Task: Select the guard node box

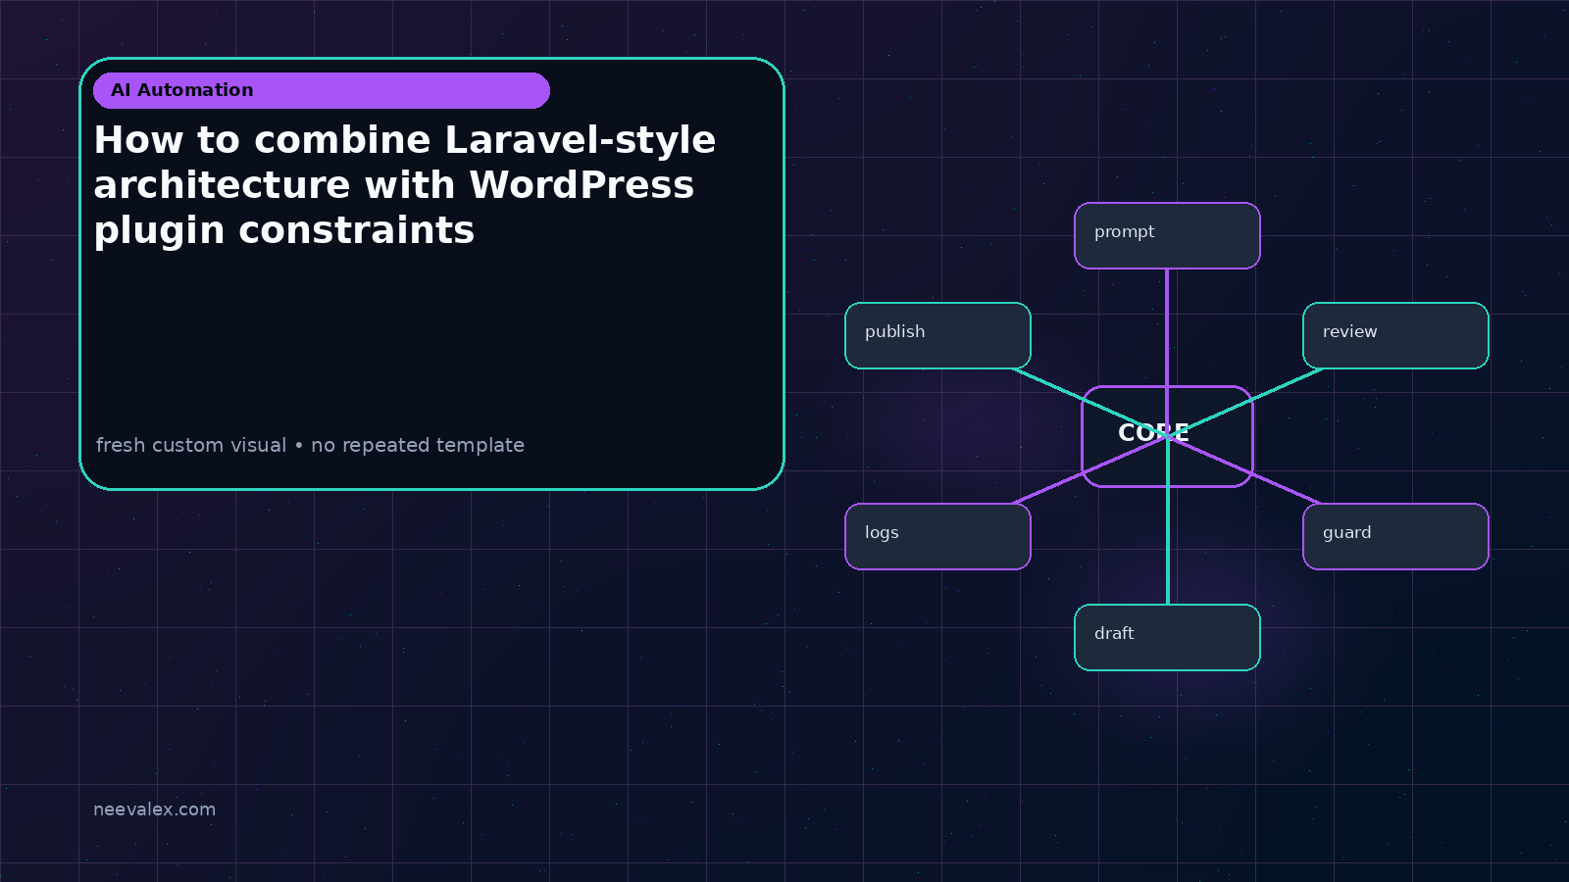Action: [1395, 536]
